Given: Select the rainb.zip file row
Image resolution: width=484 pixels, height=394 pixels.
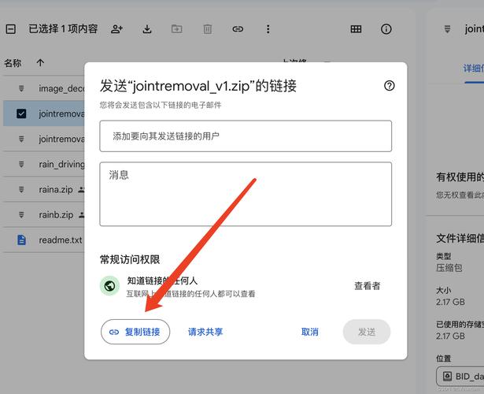Looking at the screenshot, I should [43, 214].
